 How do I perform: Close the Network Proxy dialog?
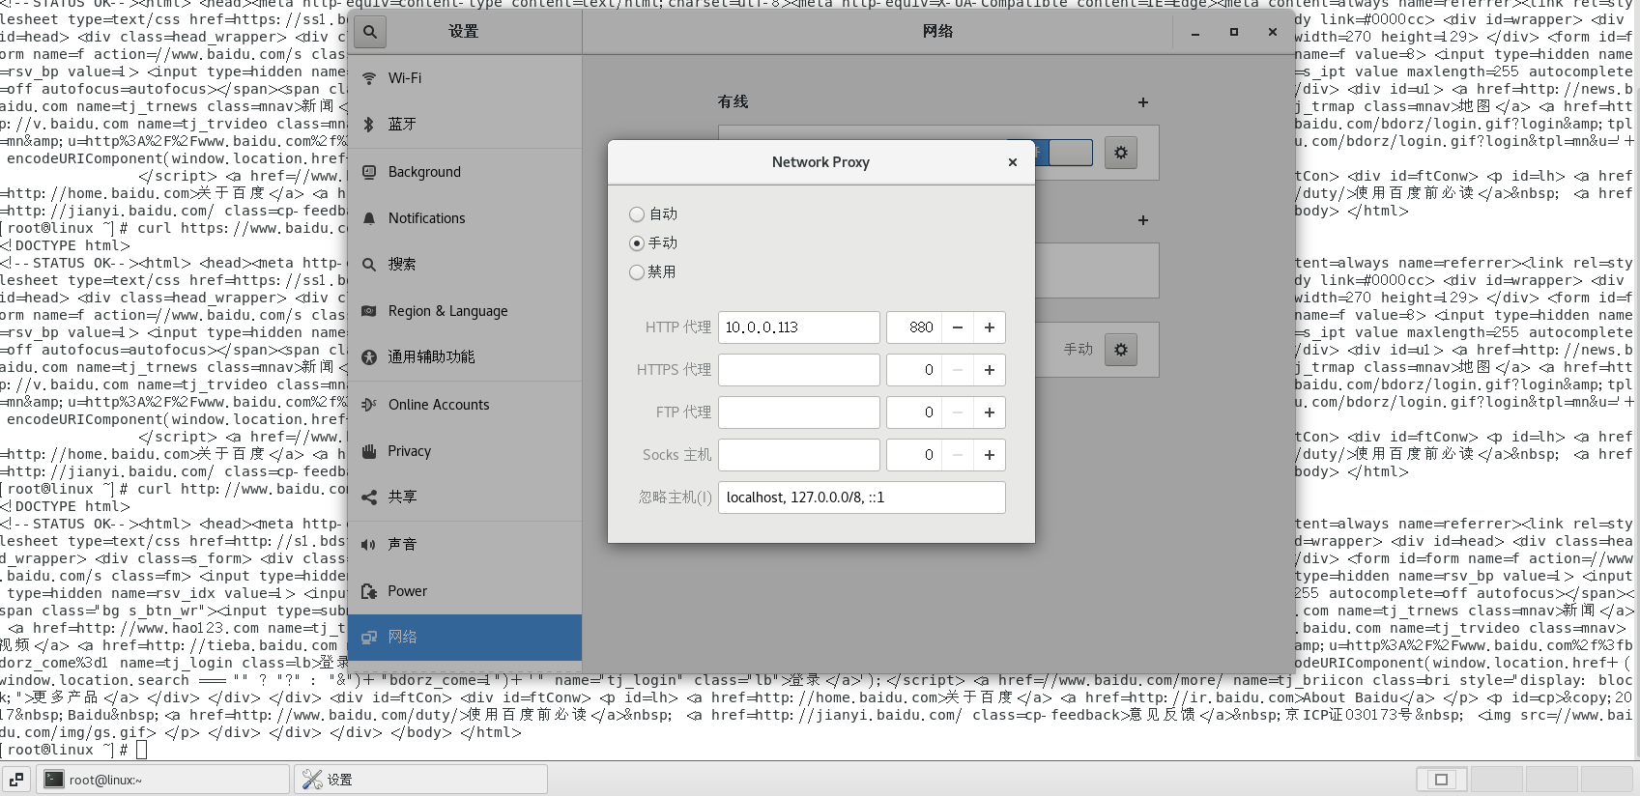[x=1013, y=162]
